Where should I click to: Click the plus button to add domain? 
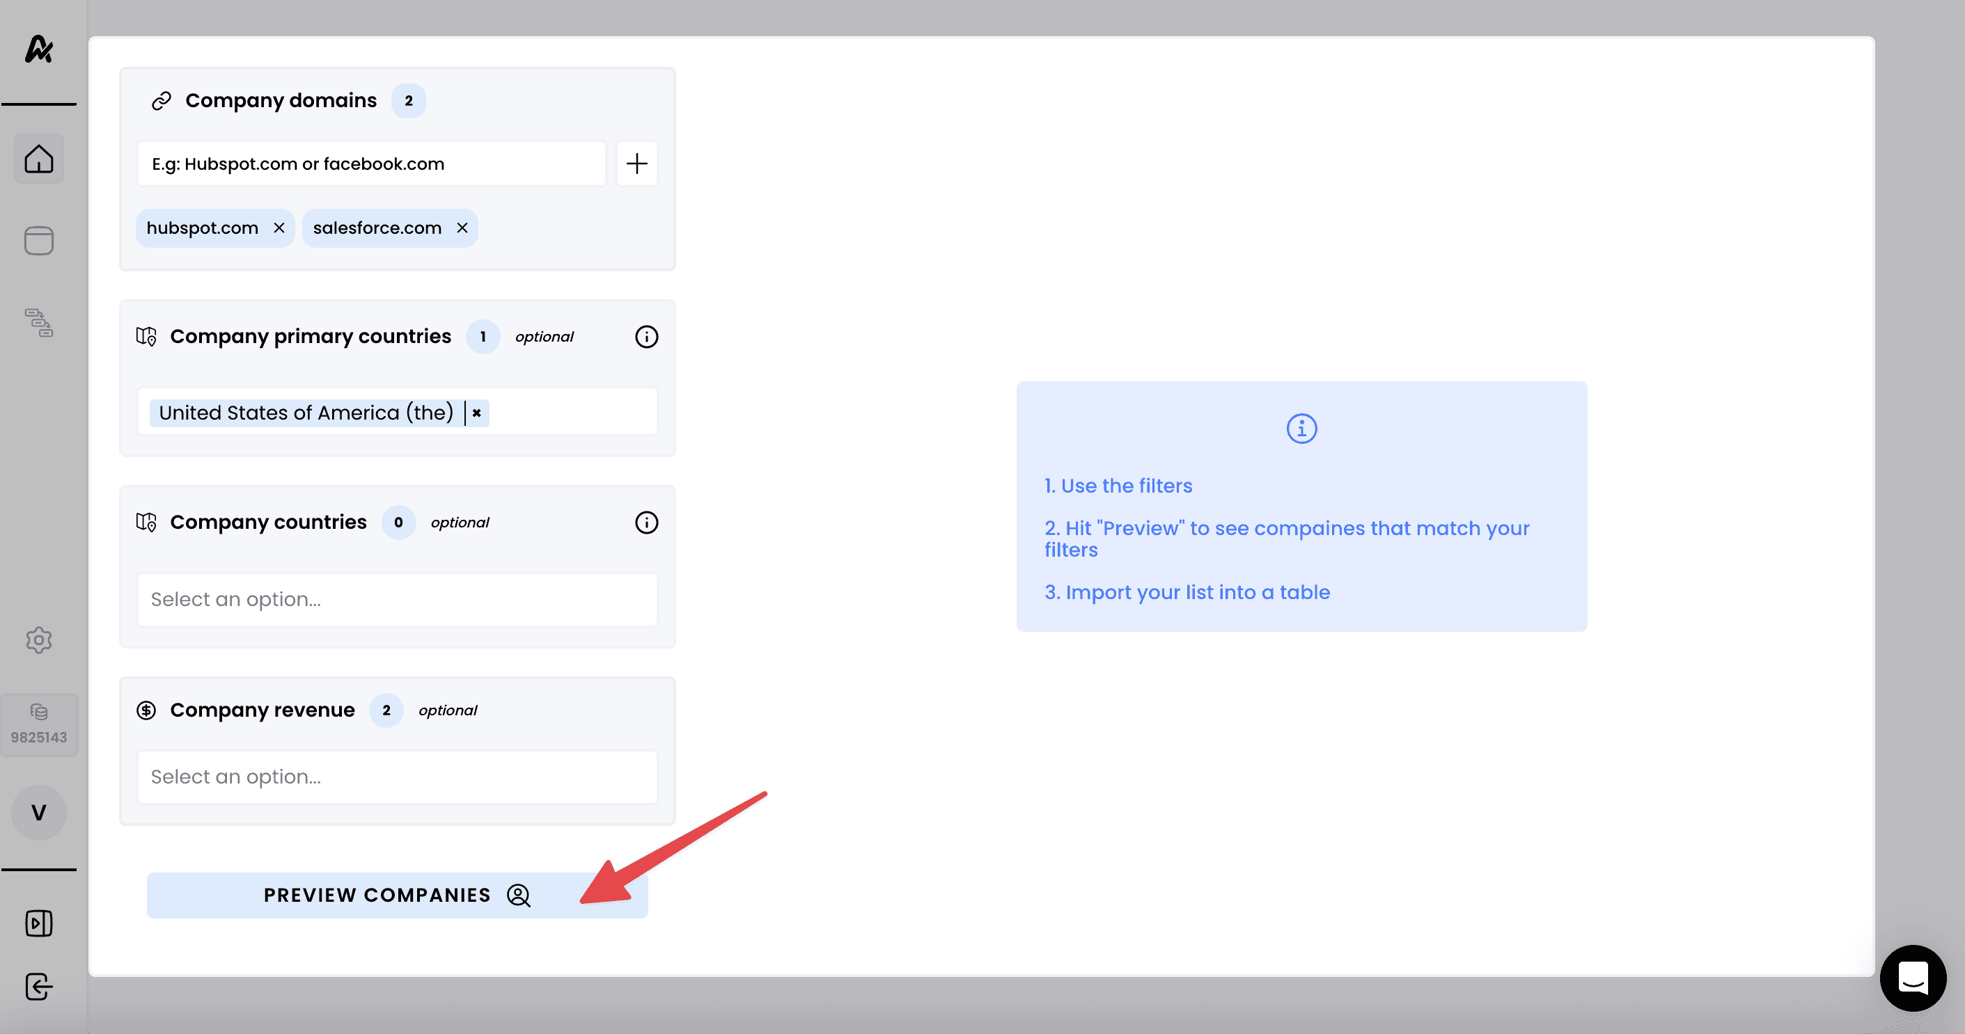click(x=637, y=164)
